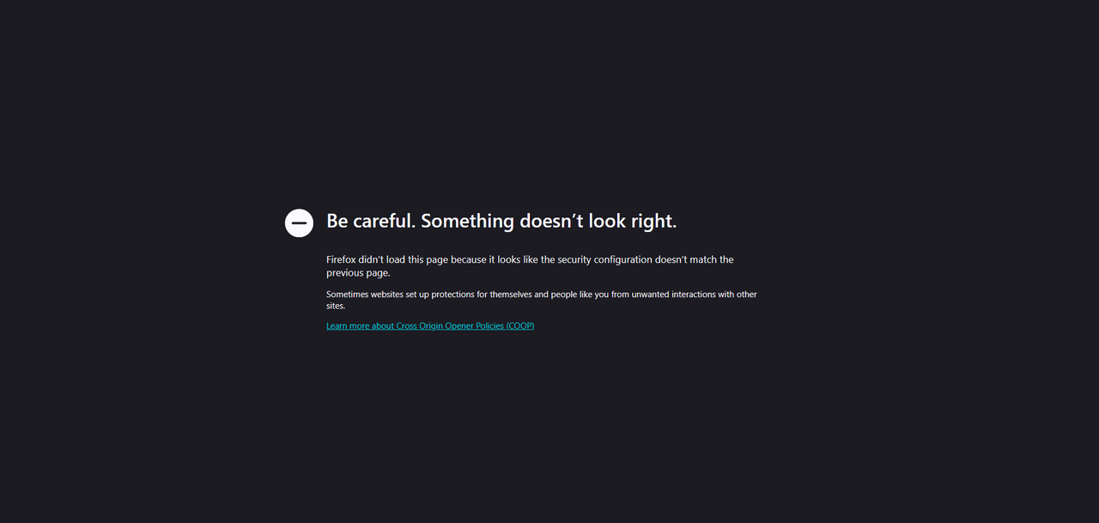Click the minus bar inside the warning icon
Image resolution: width=1099 pixels, height=523 pixels.
pos(299,222)
